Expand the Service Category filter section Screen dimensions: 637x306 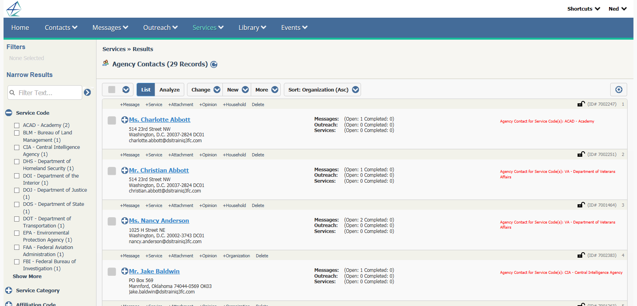(9, 290)
